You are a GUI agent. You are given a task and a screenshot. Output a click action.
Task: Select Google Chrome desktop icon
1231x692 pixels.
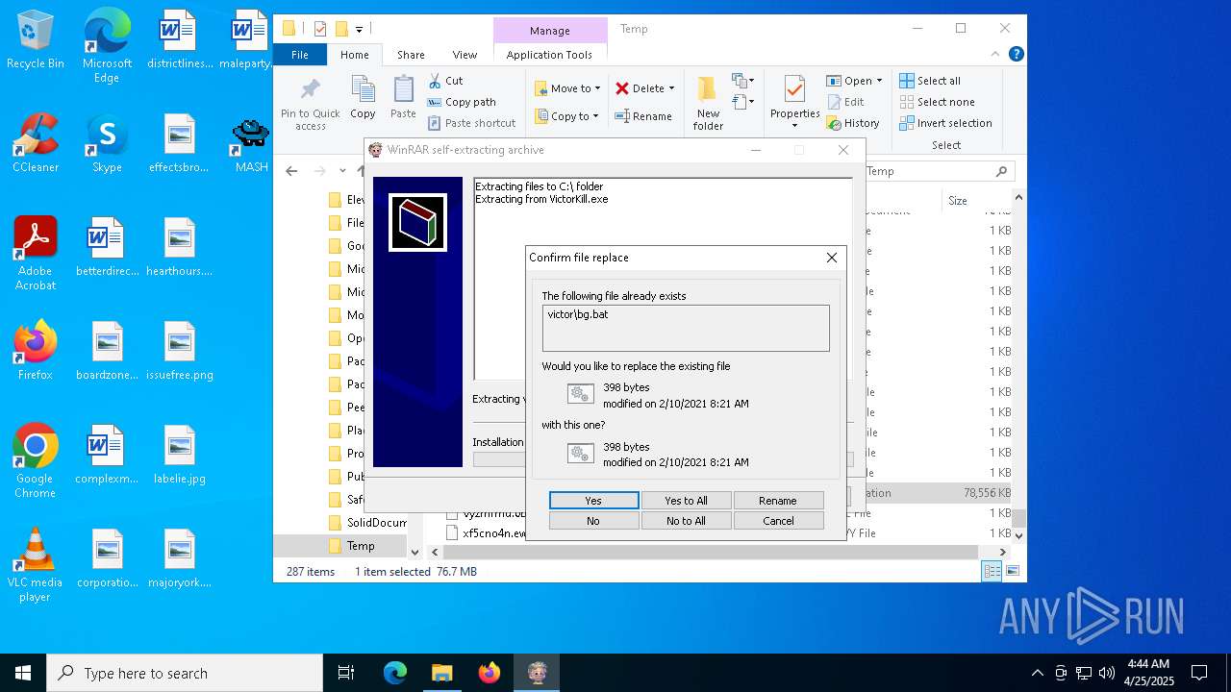pos(36,461)
